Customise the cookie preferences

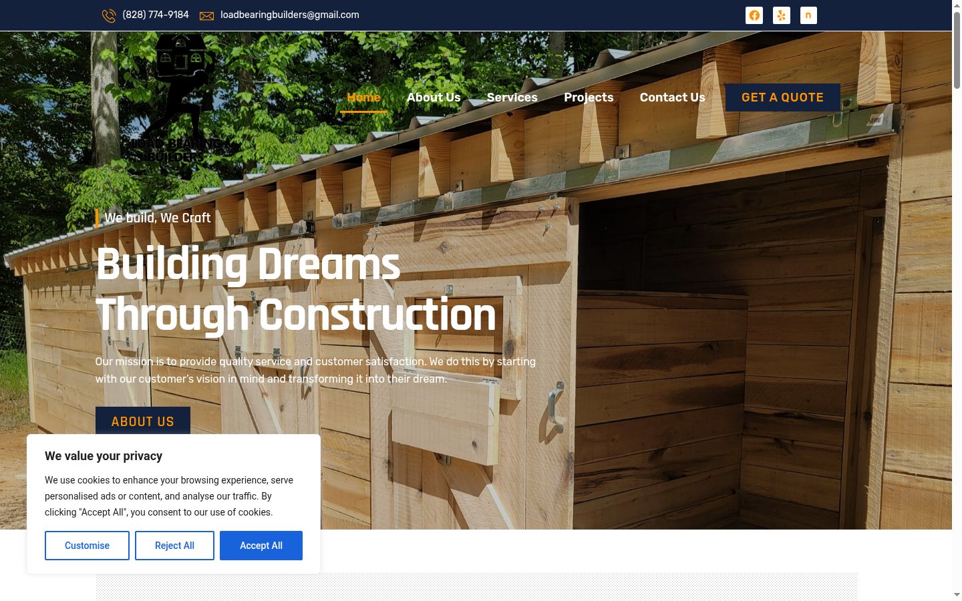[x=87, y=546]
